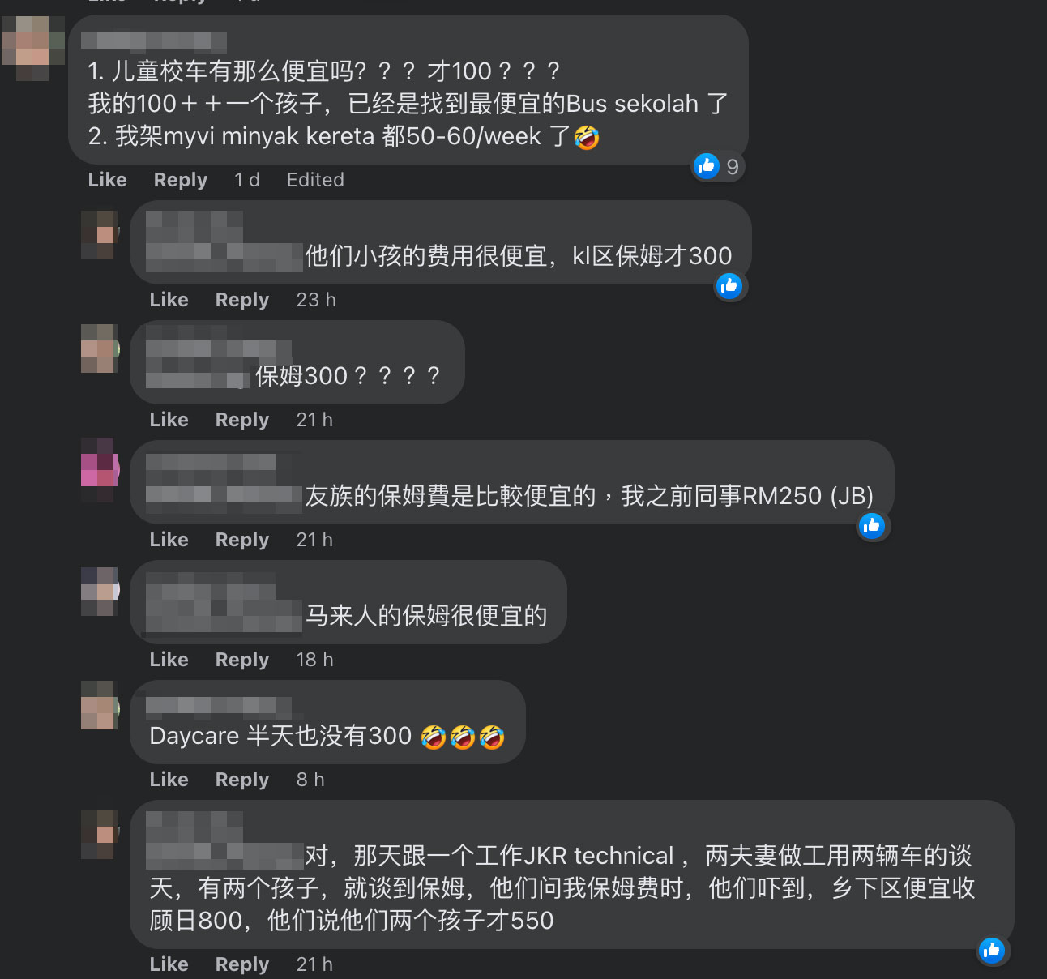This screenshot has height=979, width=1047.
Task: Open top commenter's profile picture
Action: pos(32,49)
